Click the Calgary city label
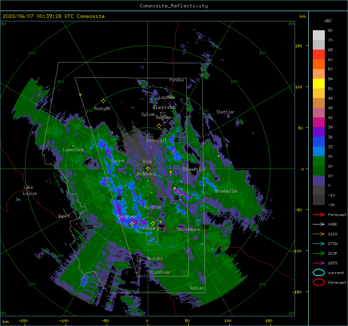348x326 pixels. (151, 228)
